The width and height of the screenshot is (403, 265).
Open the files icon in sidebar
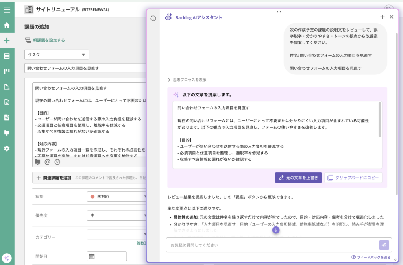pyautogui.click(x=7, y=133)
